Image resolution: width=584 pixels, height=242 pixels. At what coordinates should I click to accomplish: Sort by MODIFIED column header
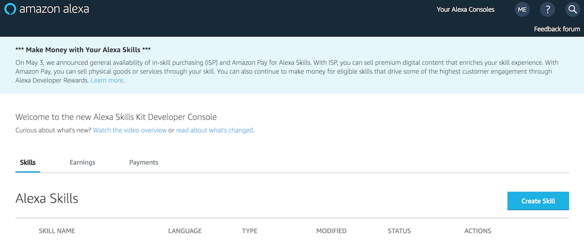331,231
